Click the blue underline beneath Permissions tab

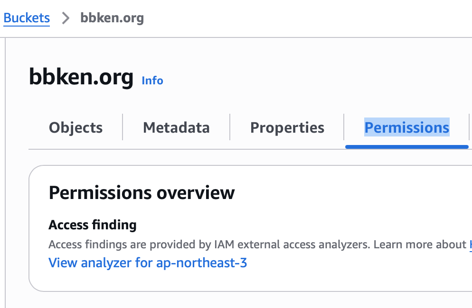[x=406, y=146]
